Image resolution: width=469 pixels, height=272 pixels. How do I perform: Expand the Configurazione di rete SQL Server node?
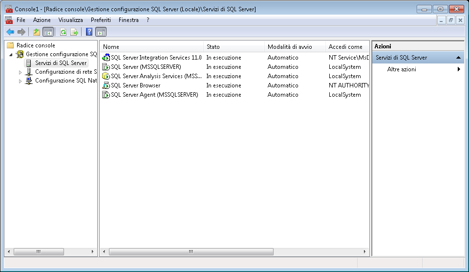click(x=20, y=72)
